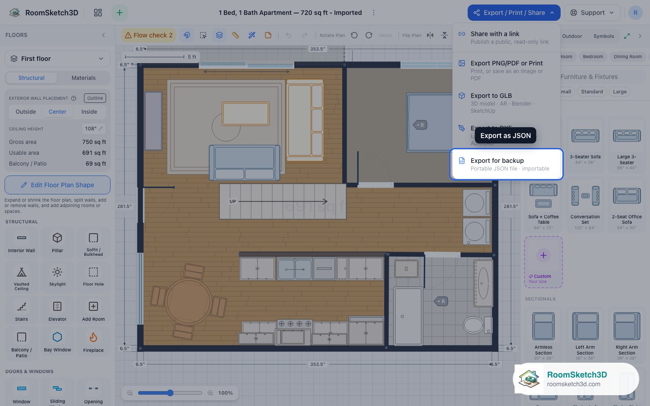
Task: Set exterior wall placement to Inside
Action: [89, 112]
